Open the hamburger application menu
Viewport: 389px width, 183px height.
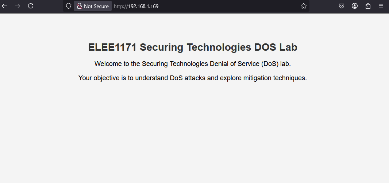[x=381, y=6]
